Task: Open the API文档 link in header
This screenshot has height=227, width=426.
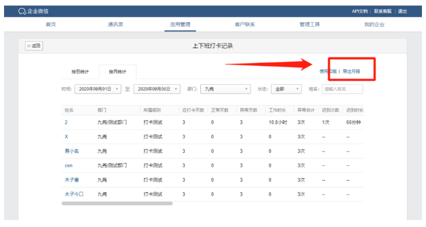Action: 360,11
